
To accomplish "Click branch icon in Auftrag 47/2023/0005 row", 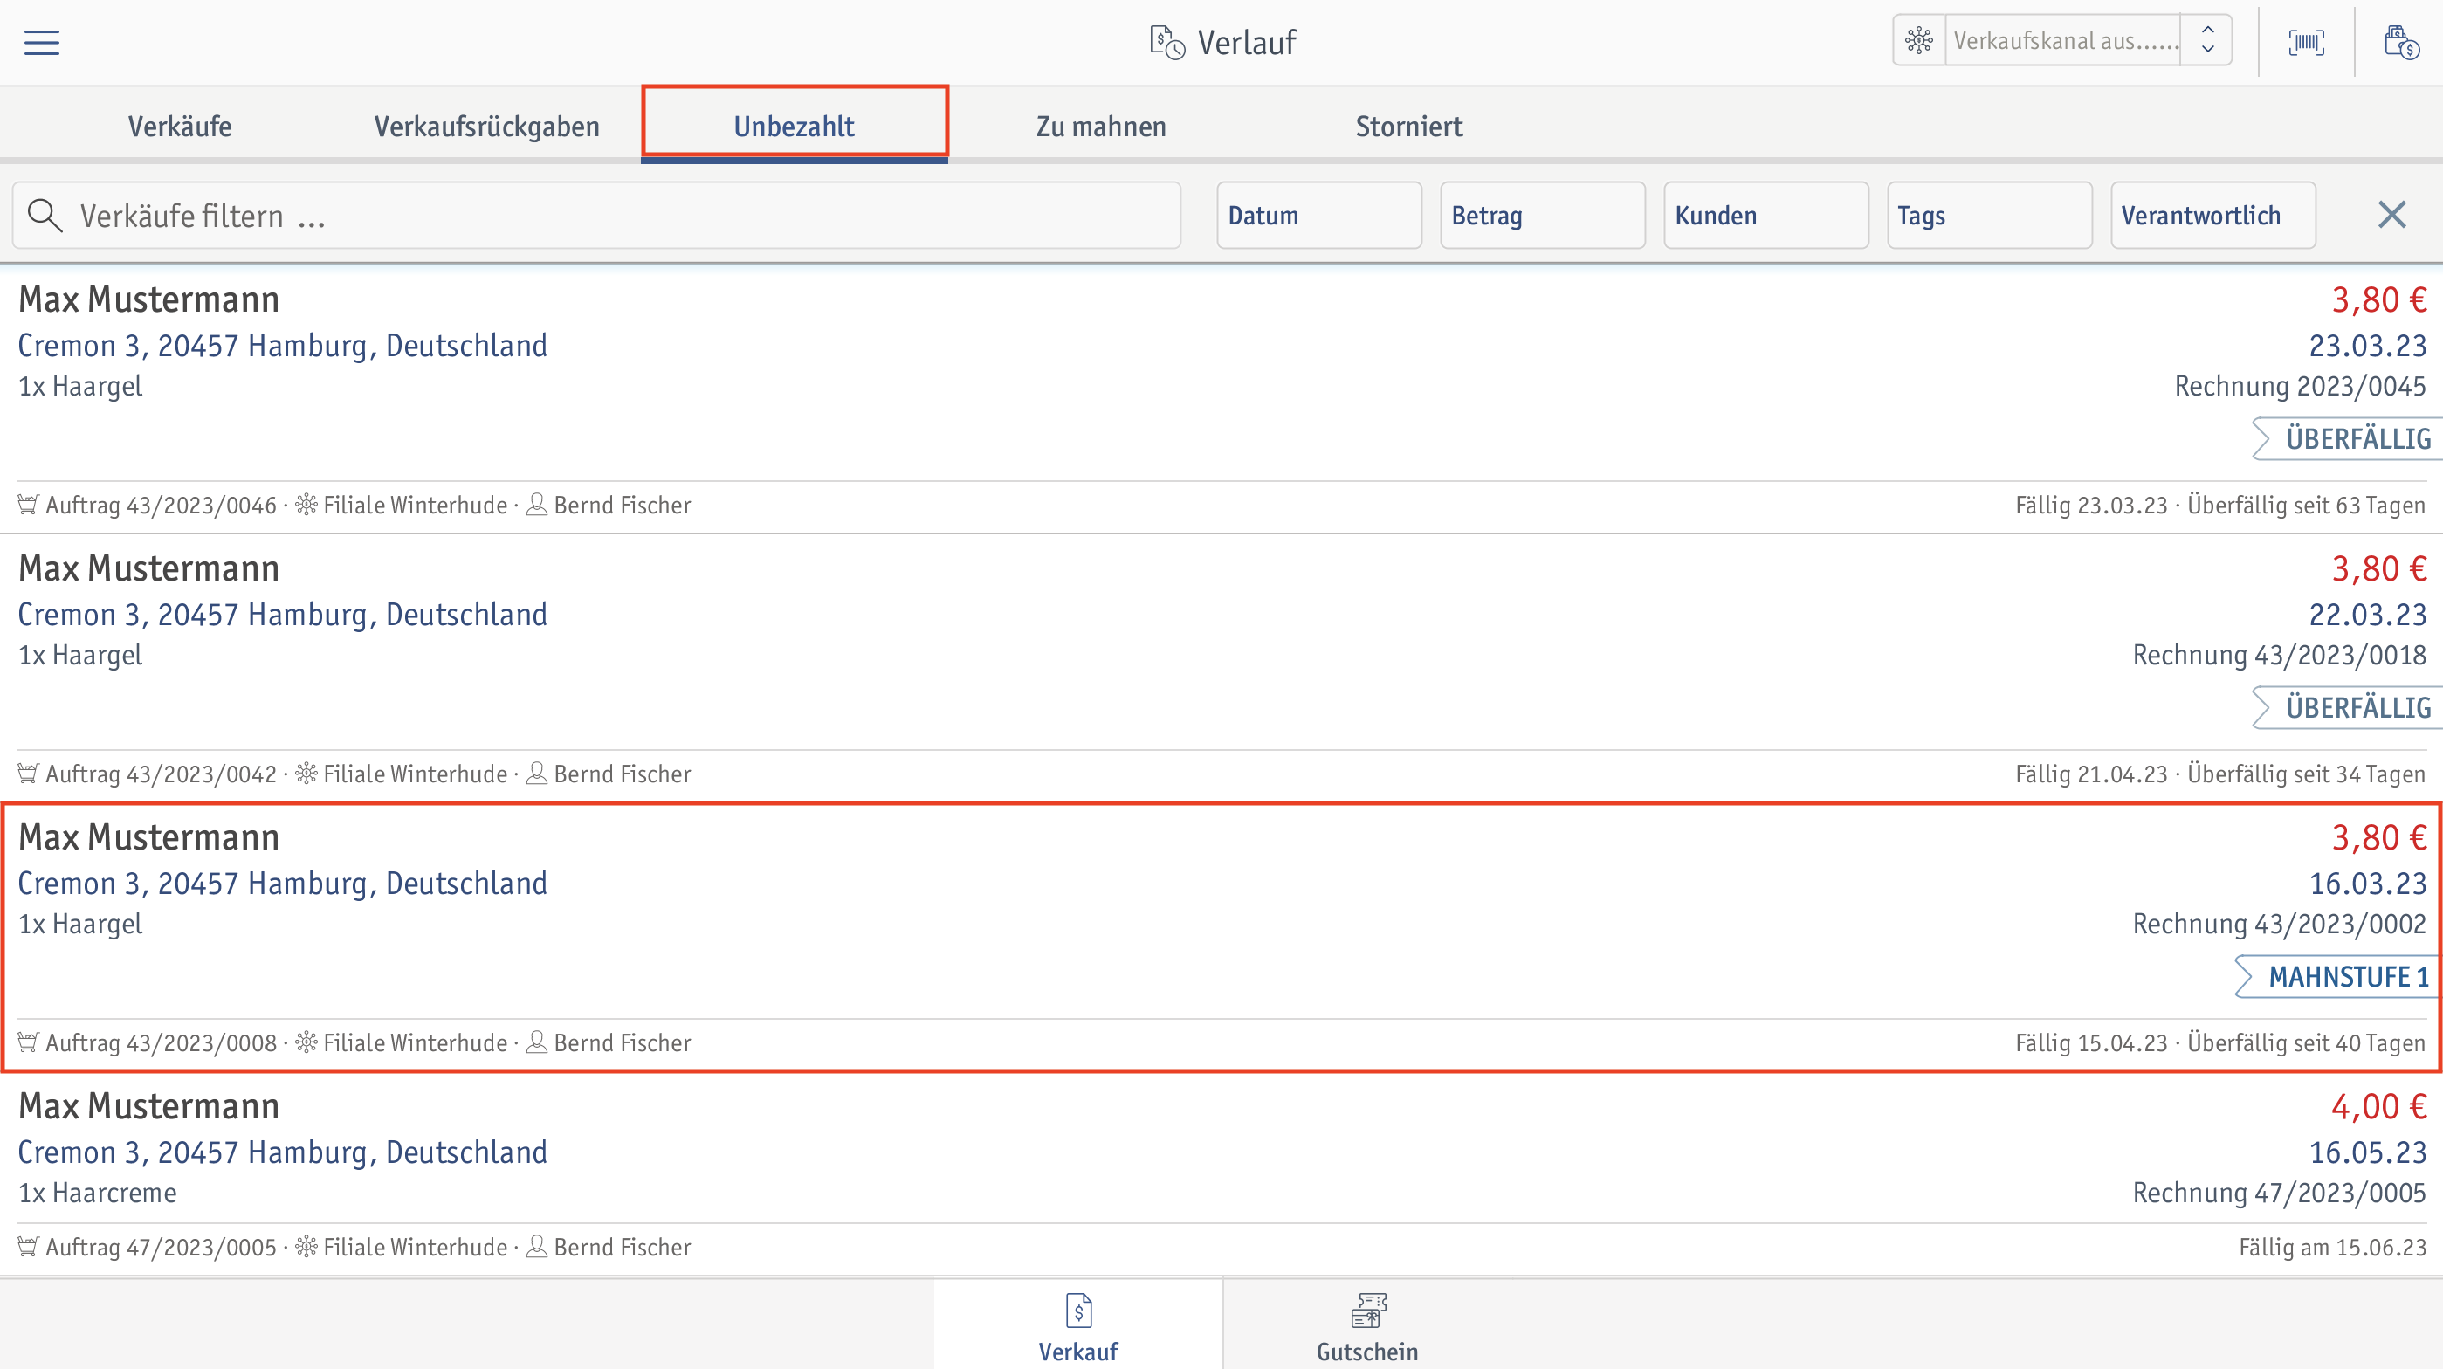I will coord(306,1247).
